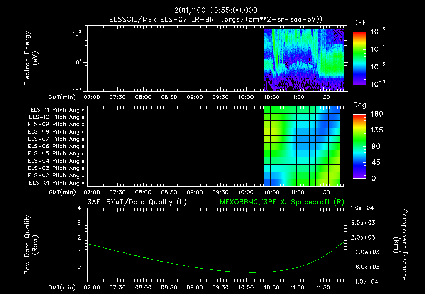Select the ELS-05 Pitch Angle row label
Screen dimensions: 425x294
(x=56, y=154)
